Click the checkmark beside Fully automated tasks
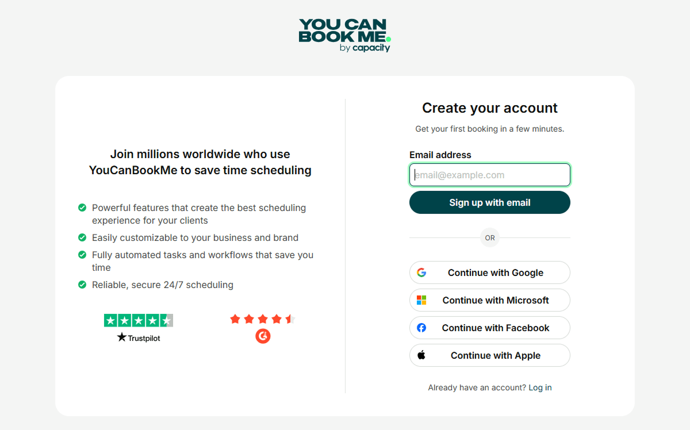 (82, 255)
